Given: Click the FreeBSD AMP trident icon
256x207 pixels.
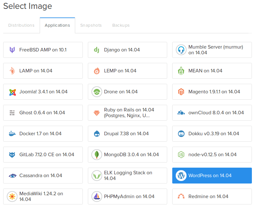Looking at the screenshot, I should pos(12,50).
